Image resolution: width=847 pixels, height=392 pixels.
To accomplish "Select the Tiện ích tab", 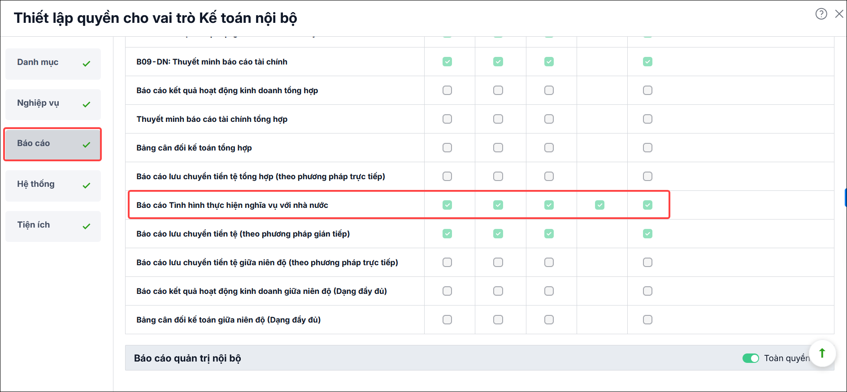I will pos(53,226).
